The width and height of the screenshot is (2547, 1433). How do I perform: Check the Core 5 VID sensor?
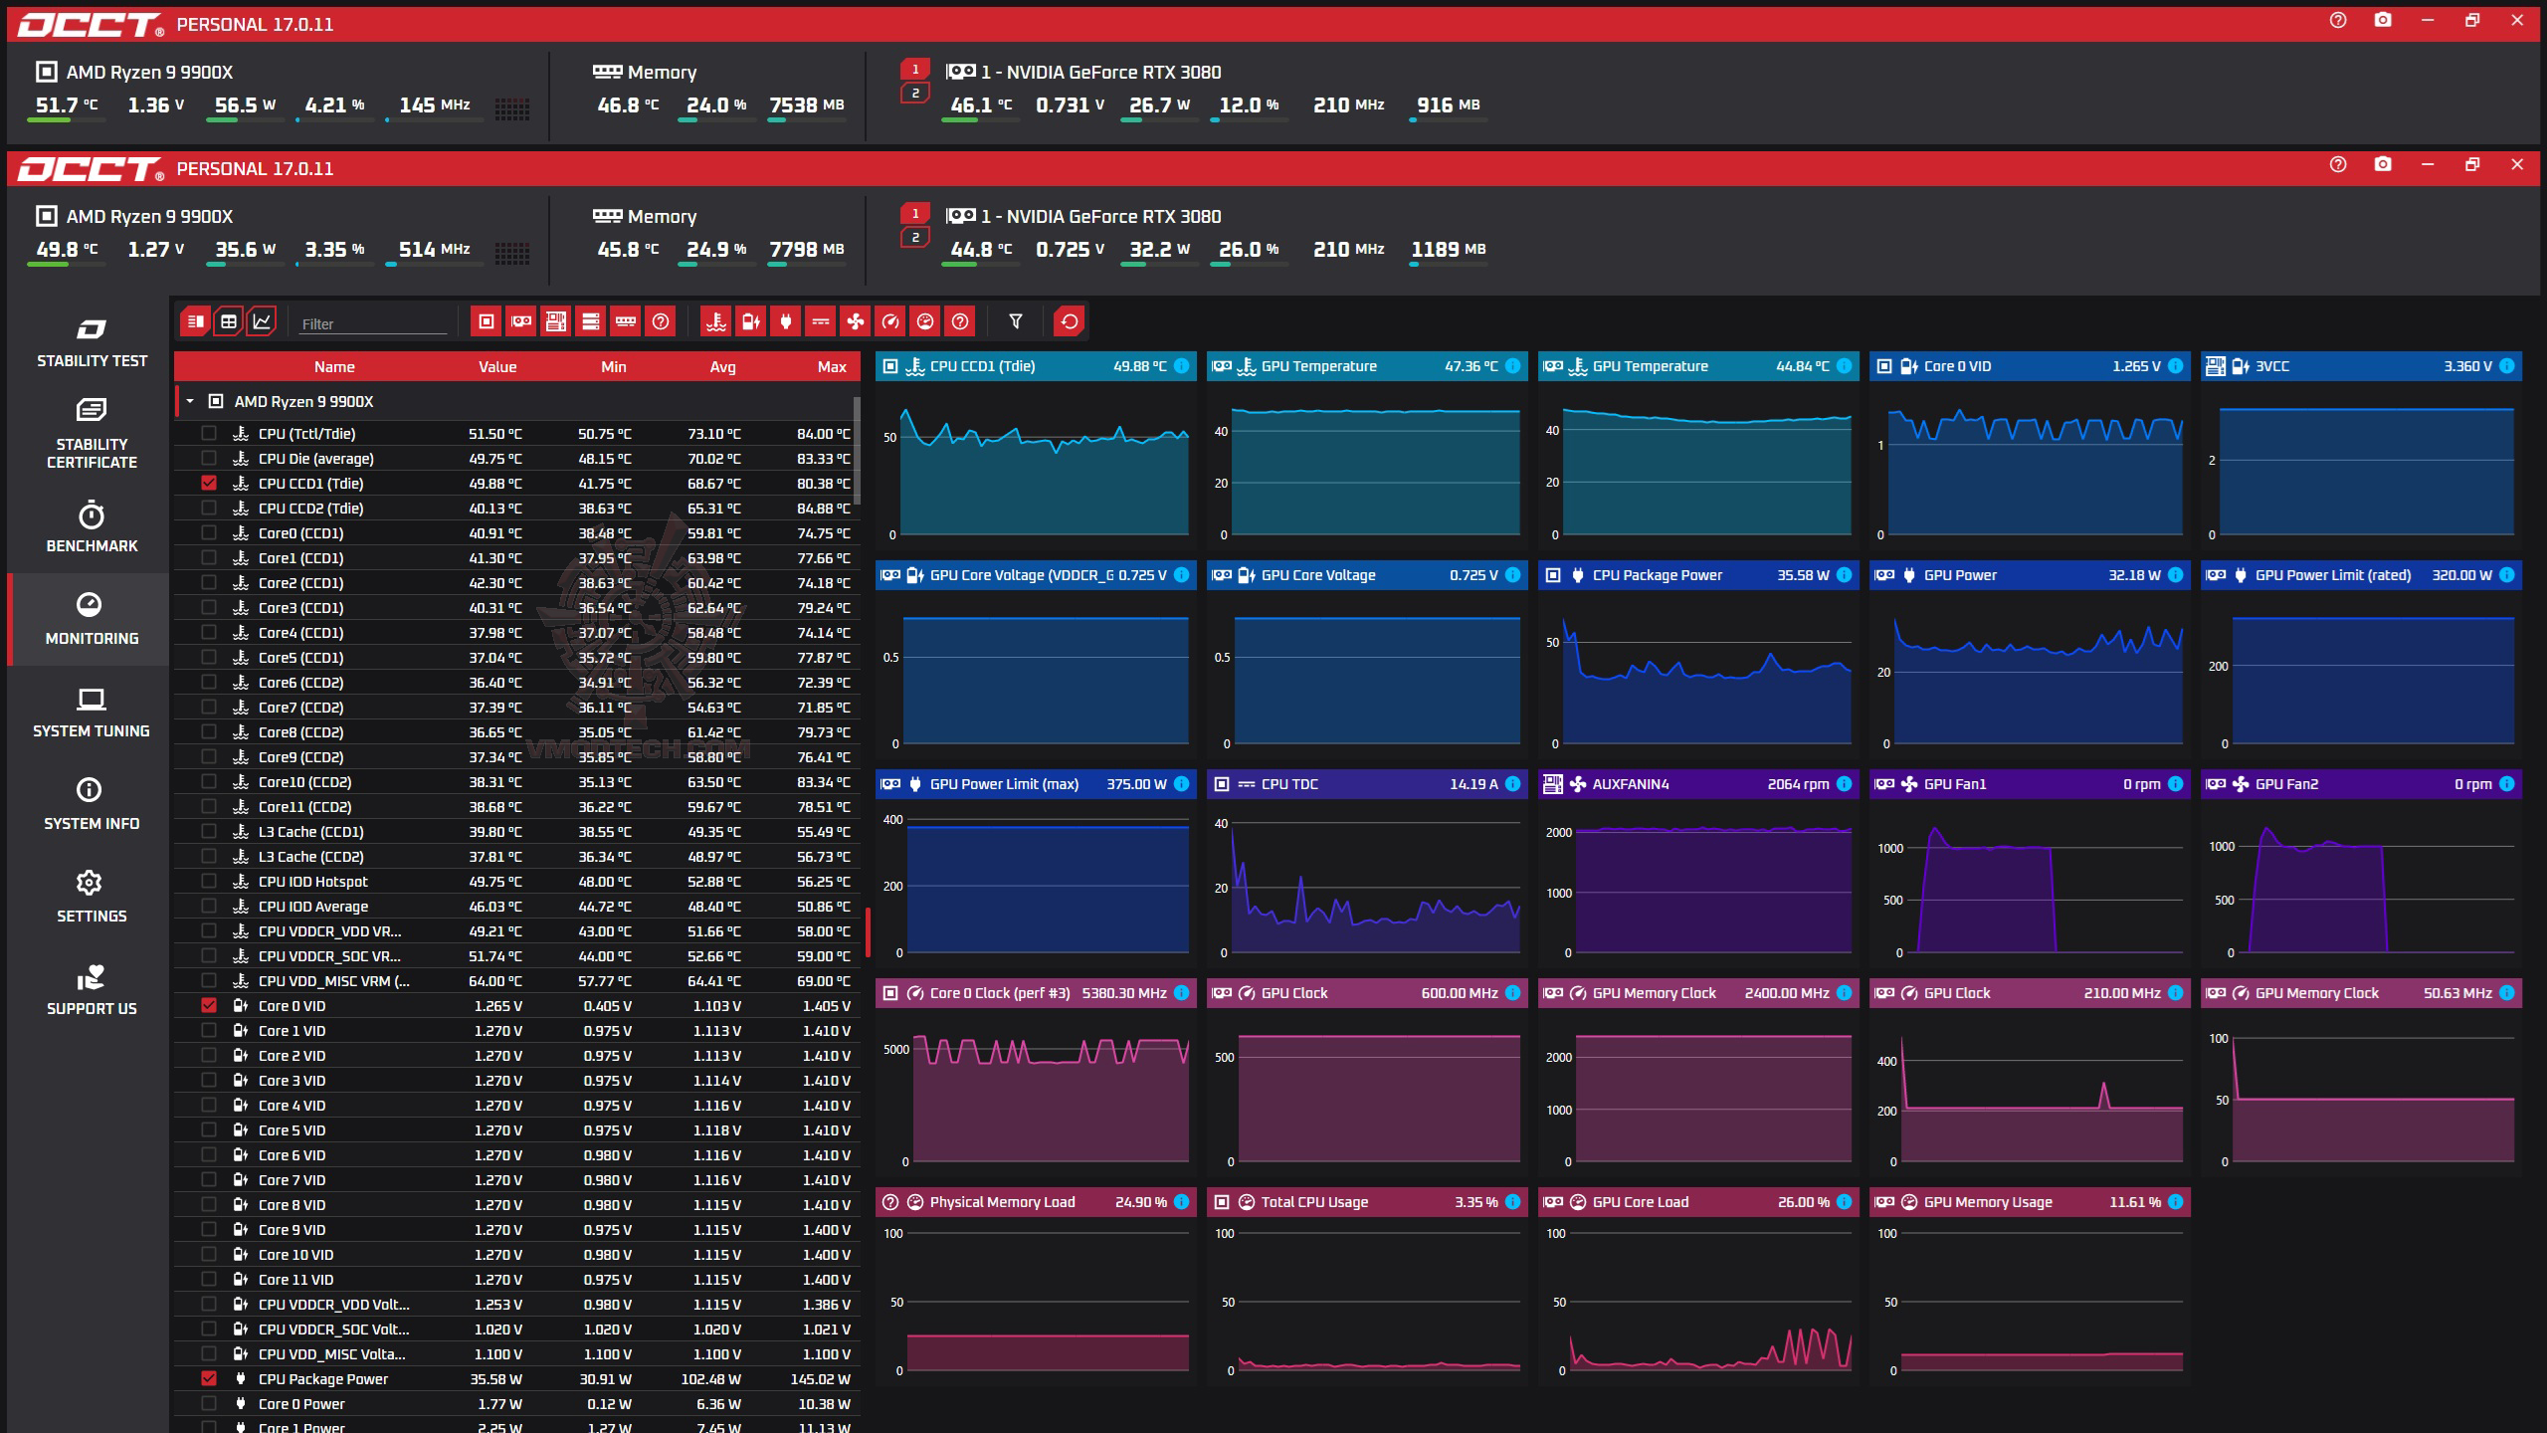point(209,1130)
